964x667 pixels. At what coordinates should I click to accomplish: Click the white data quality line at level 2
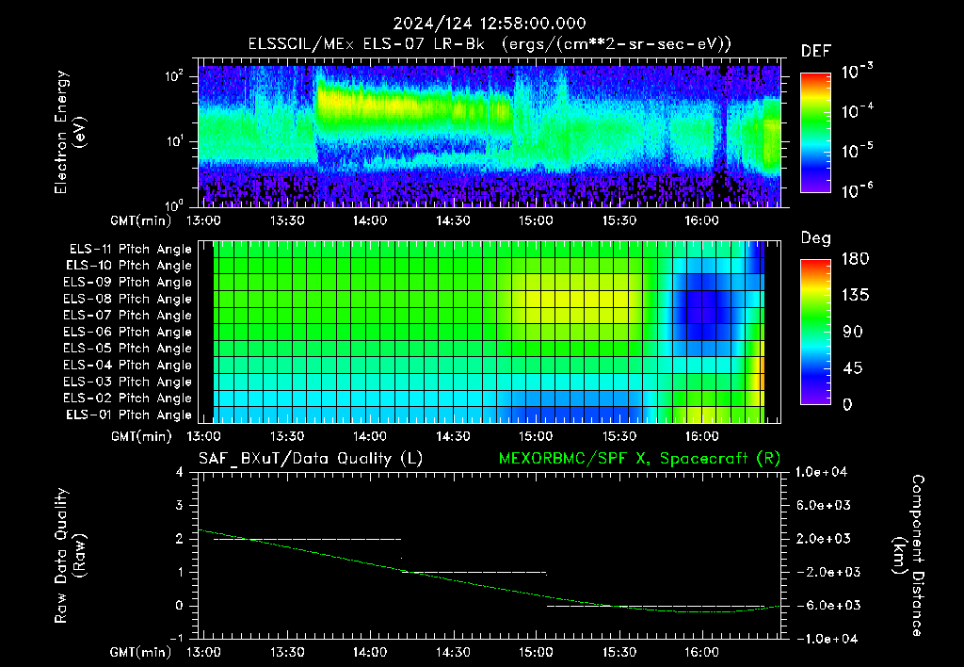coord(308,539)
